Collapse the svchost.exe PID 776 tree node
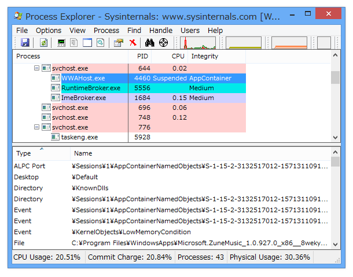This screenshot has height=277, width=353. 36,127
